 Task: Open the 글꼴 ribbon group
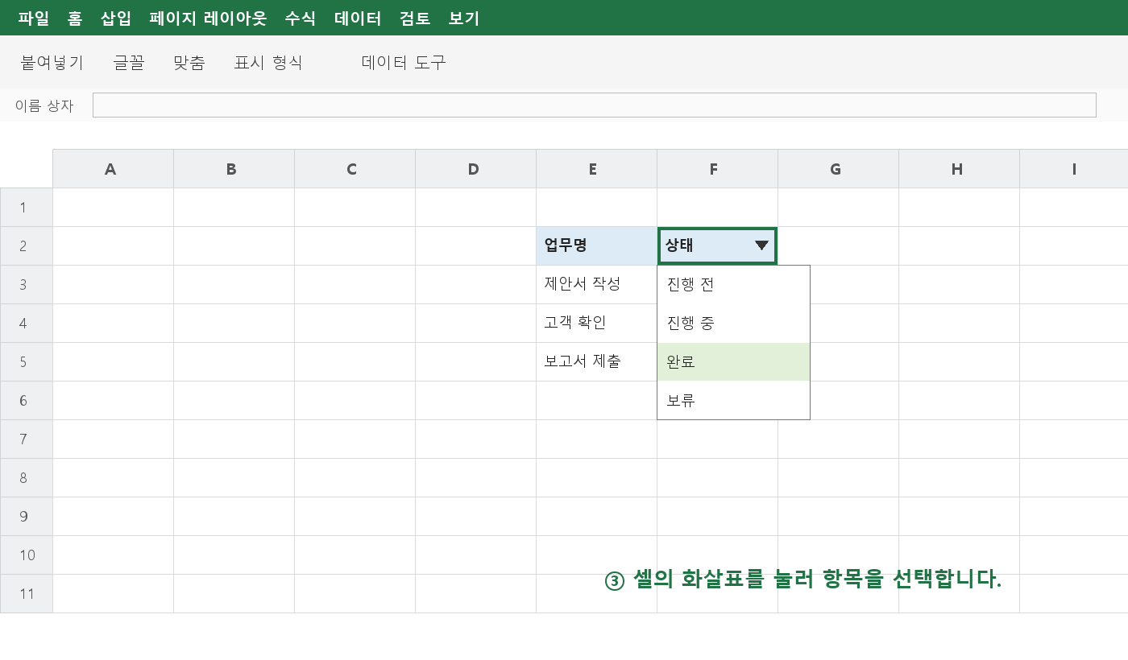tap(129, 63)
